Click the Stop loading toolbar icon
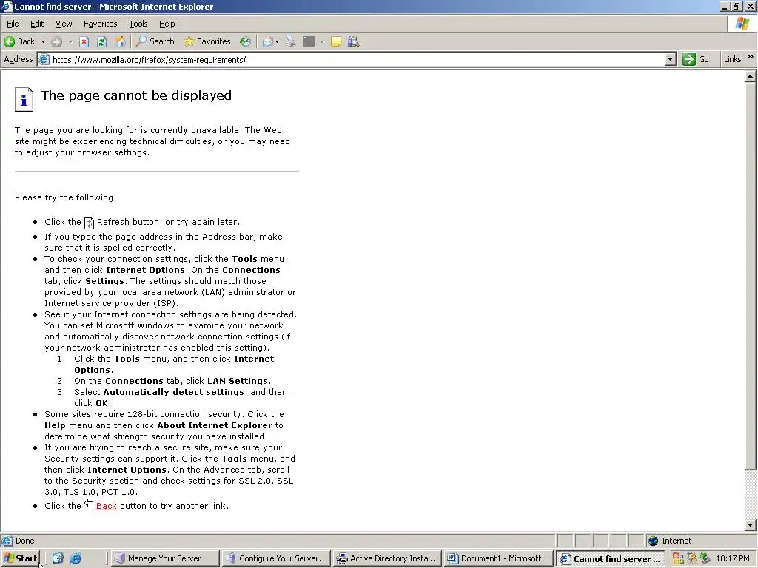This screenshot has height=568, width=758. click(84, 41)
